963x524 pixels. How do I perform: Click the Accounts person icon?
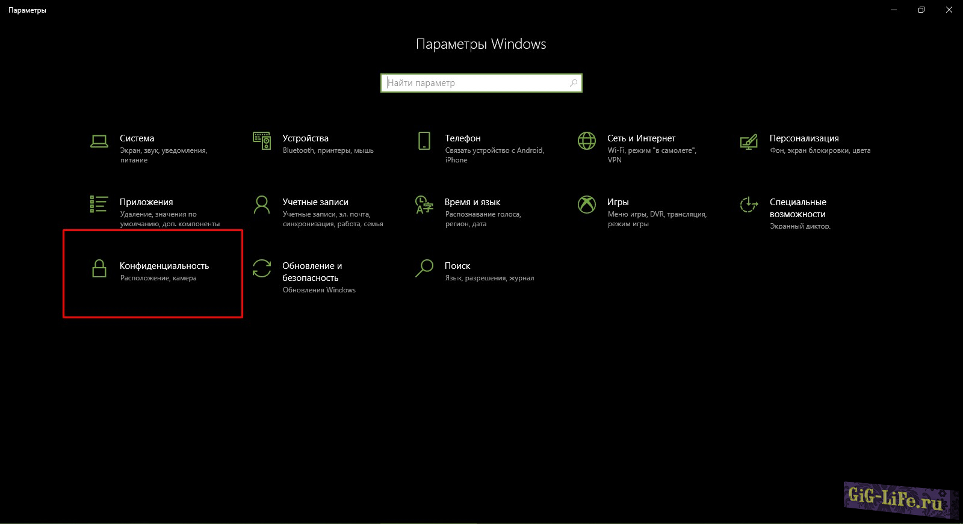[x=262, y=205]
